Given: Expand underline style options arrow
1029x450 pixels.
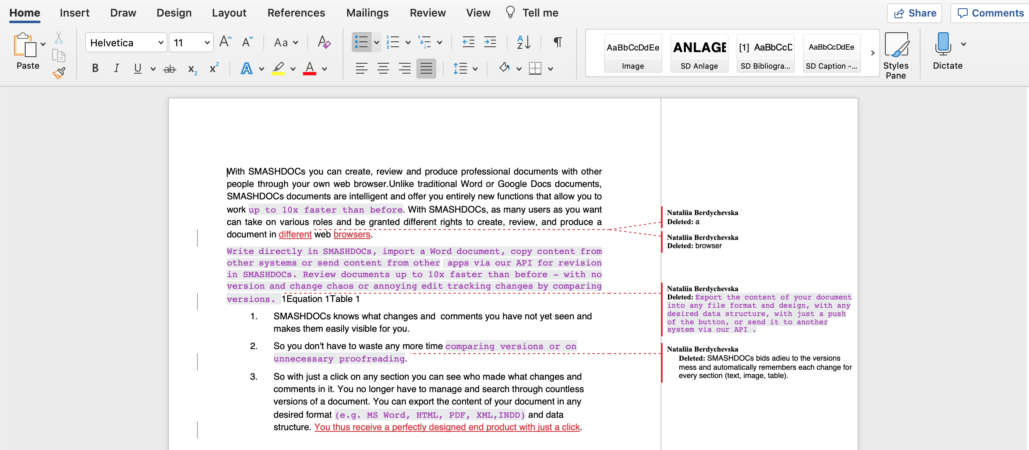Looking at the screenshot, I should coord(153,69).
